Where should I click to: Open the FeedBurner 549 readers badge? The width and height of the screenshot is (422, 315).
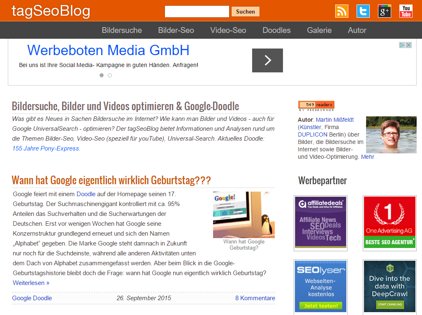tap(316, 105)
